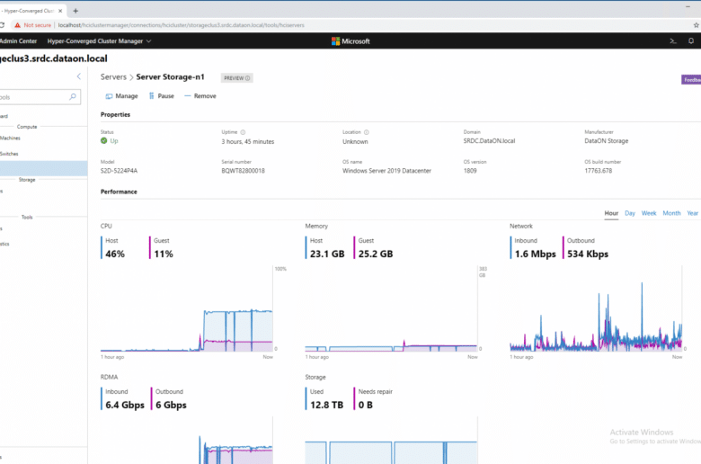Click Needs repair value 0 B
This screenshot has width=701, height=464.
point(365,405)
